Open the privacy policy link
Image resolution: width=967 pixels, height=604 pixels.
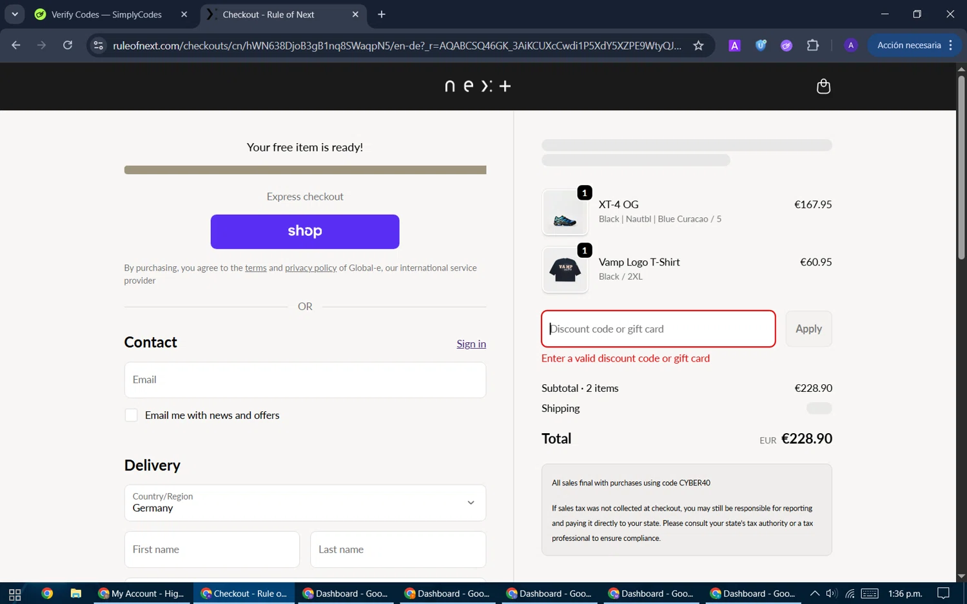click(x=311, y=268)
